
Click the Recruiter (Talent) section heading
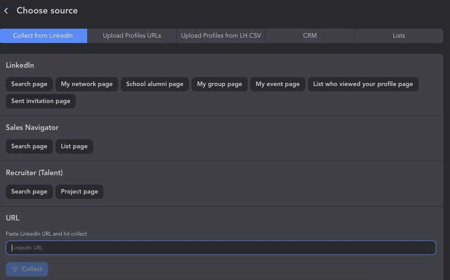coord(34,172)
